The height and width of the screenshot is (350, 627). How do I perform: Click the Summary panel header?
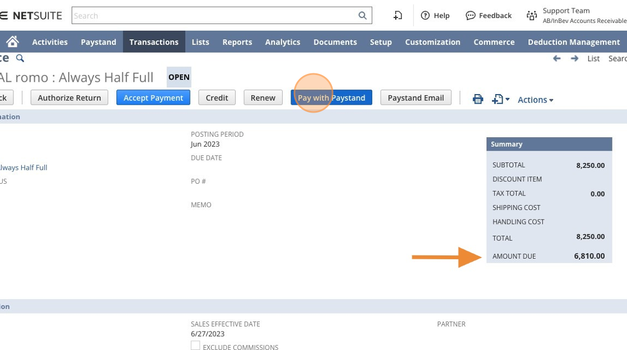(x=549, y=144)
